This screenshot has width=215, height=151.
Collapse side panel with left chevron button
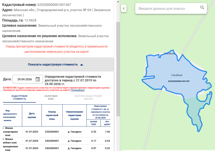click(x=124, y=9)
